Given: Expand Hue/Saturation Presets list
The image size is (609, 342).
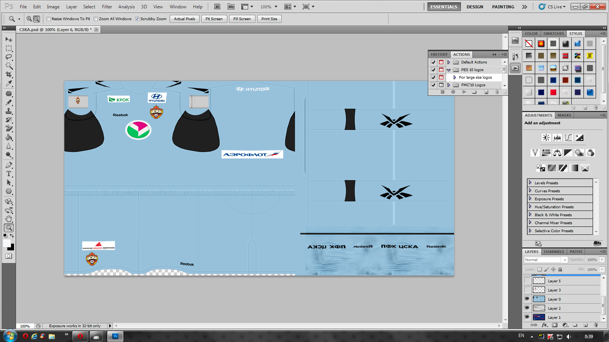Looking at the screenshot, I should pyautogui.click(x=530, y=207).
